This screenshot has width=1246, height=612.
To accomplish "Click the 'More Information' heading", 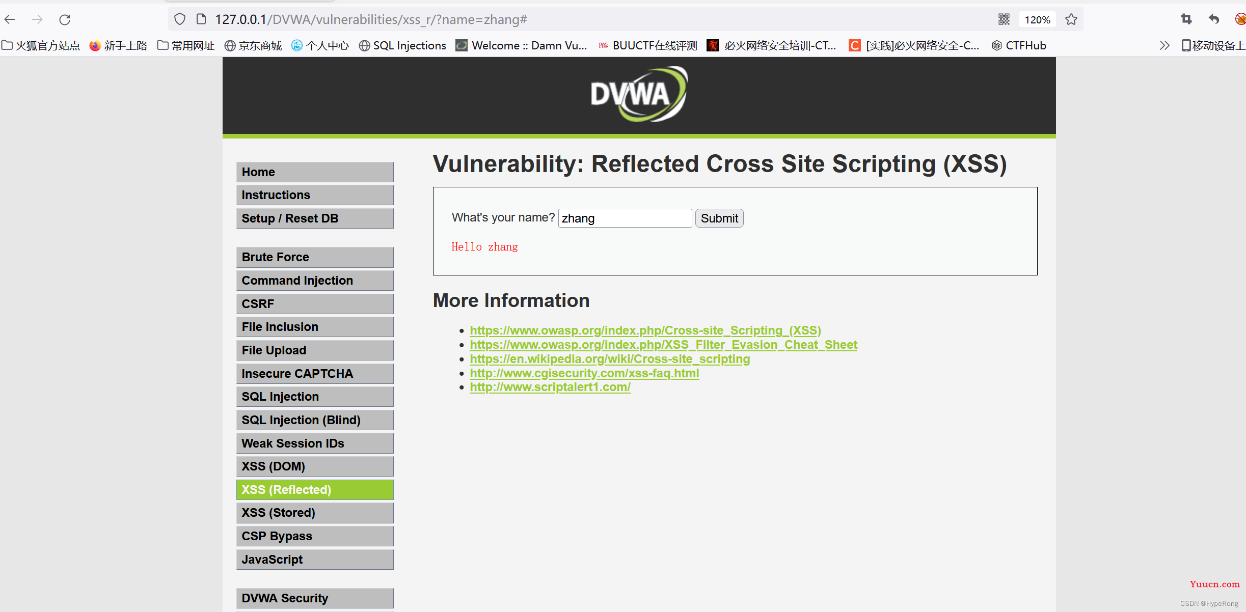I will coord(511,300).
